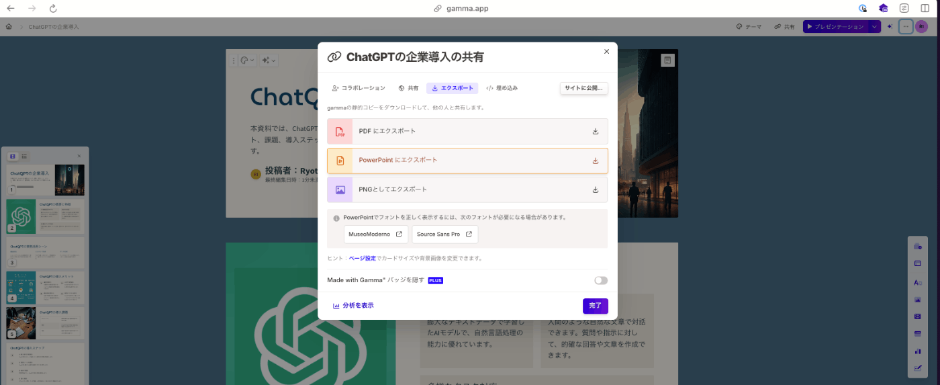Switch slide panel to filmstrip view
This screenshot has width=940, height=385.
pos(13,156)
